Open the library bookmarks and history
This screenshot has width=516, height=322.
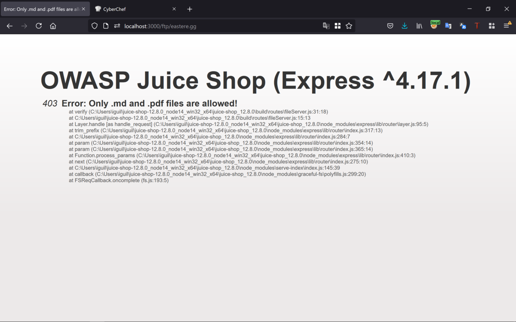419,26
